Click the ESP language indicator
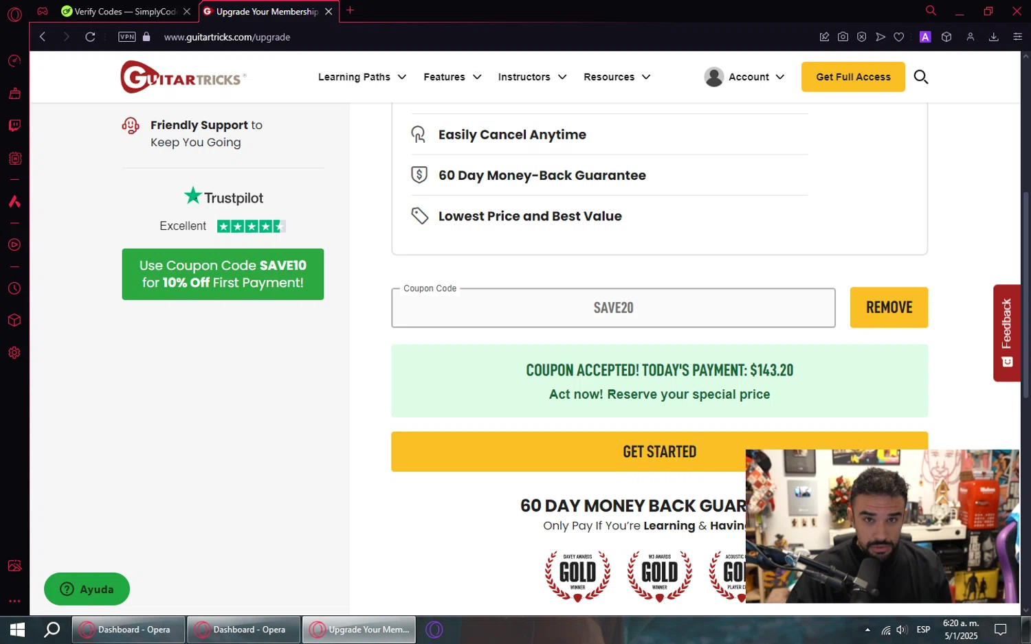The width and height of the screenshot is (1031, 644). 923,630
